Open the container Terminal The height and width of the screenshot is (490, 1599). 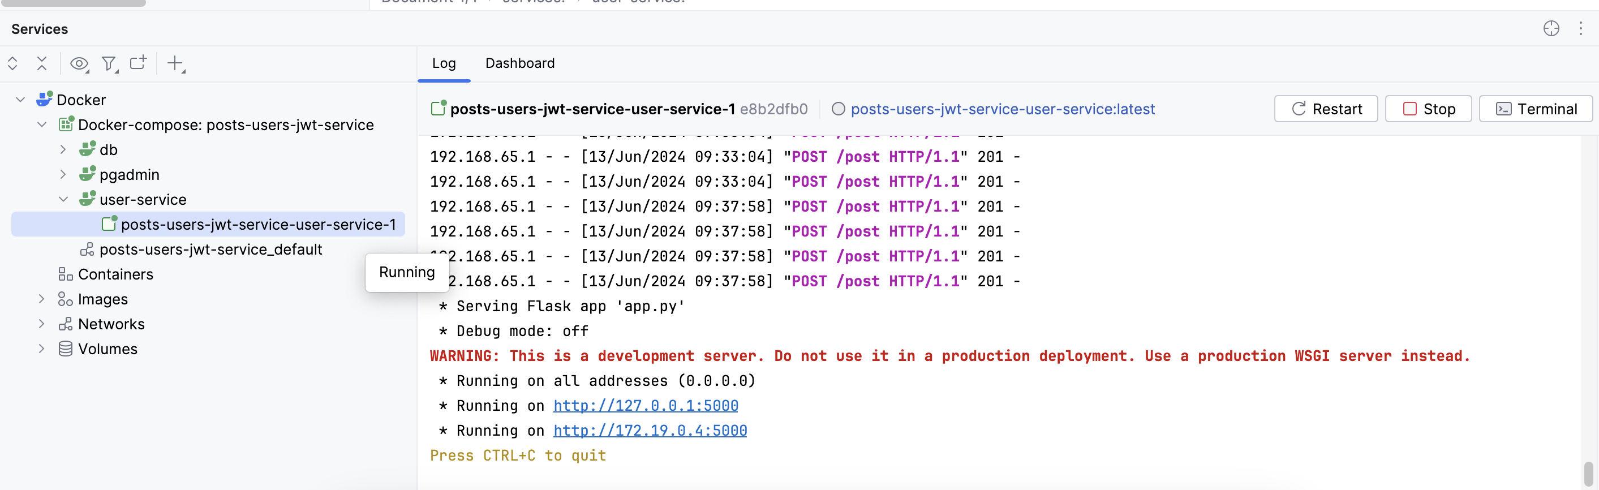1536,109
